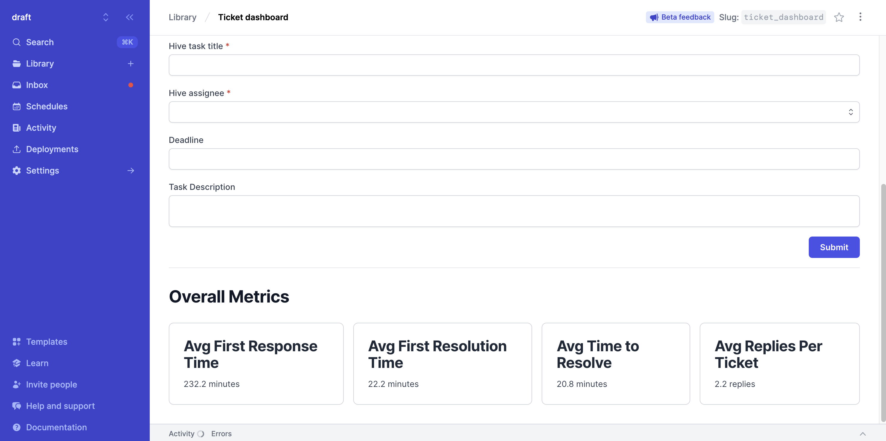Viewport: 886px width, 441px height.
Task: Click the Settings gear icon
Action: (x=17, y=171)
